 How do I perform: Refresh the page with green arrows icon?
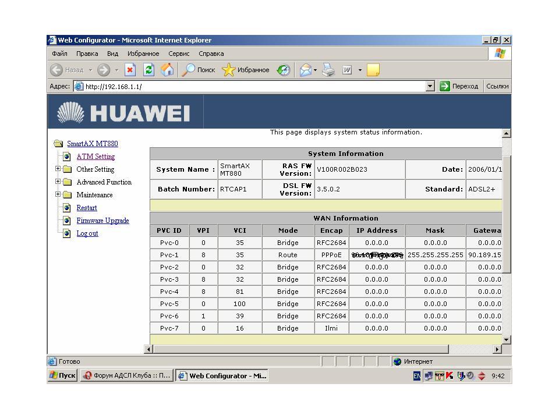click(148, 70)
